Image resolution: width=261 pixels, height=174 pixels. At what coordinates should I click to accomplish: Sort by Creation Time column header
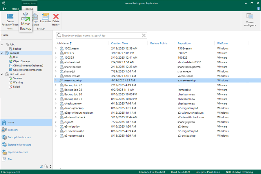coord(119,43)
